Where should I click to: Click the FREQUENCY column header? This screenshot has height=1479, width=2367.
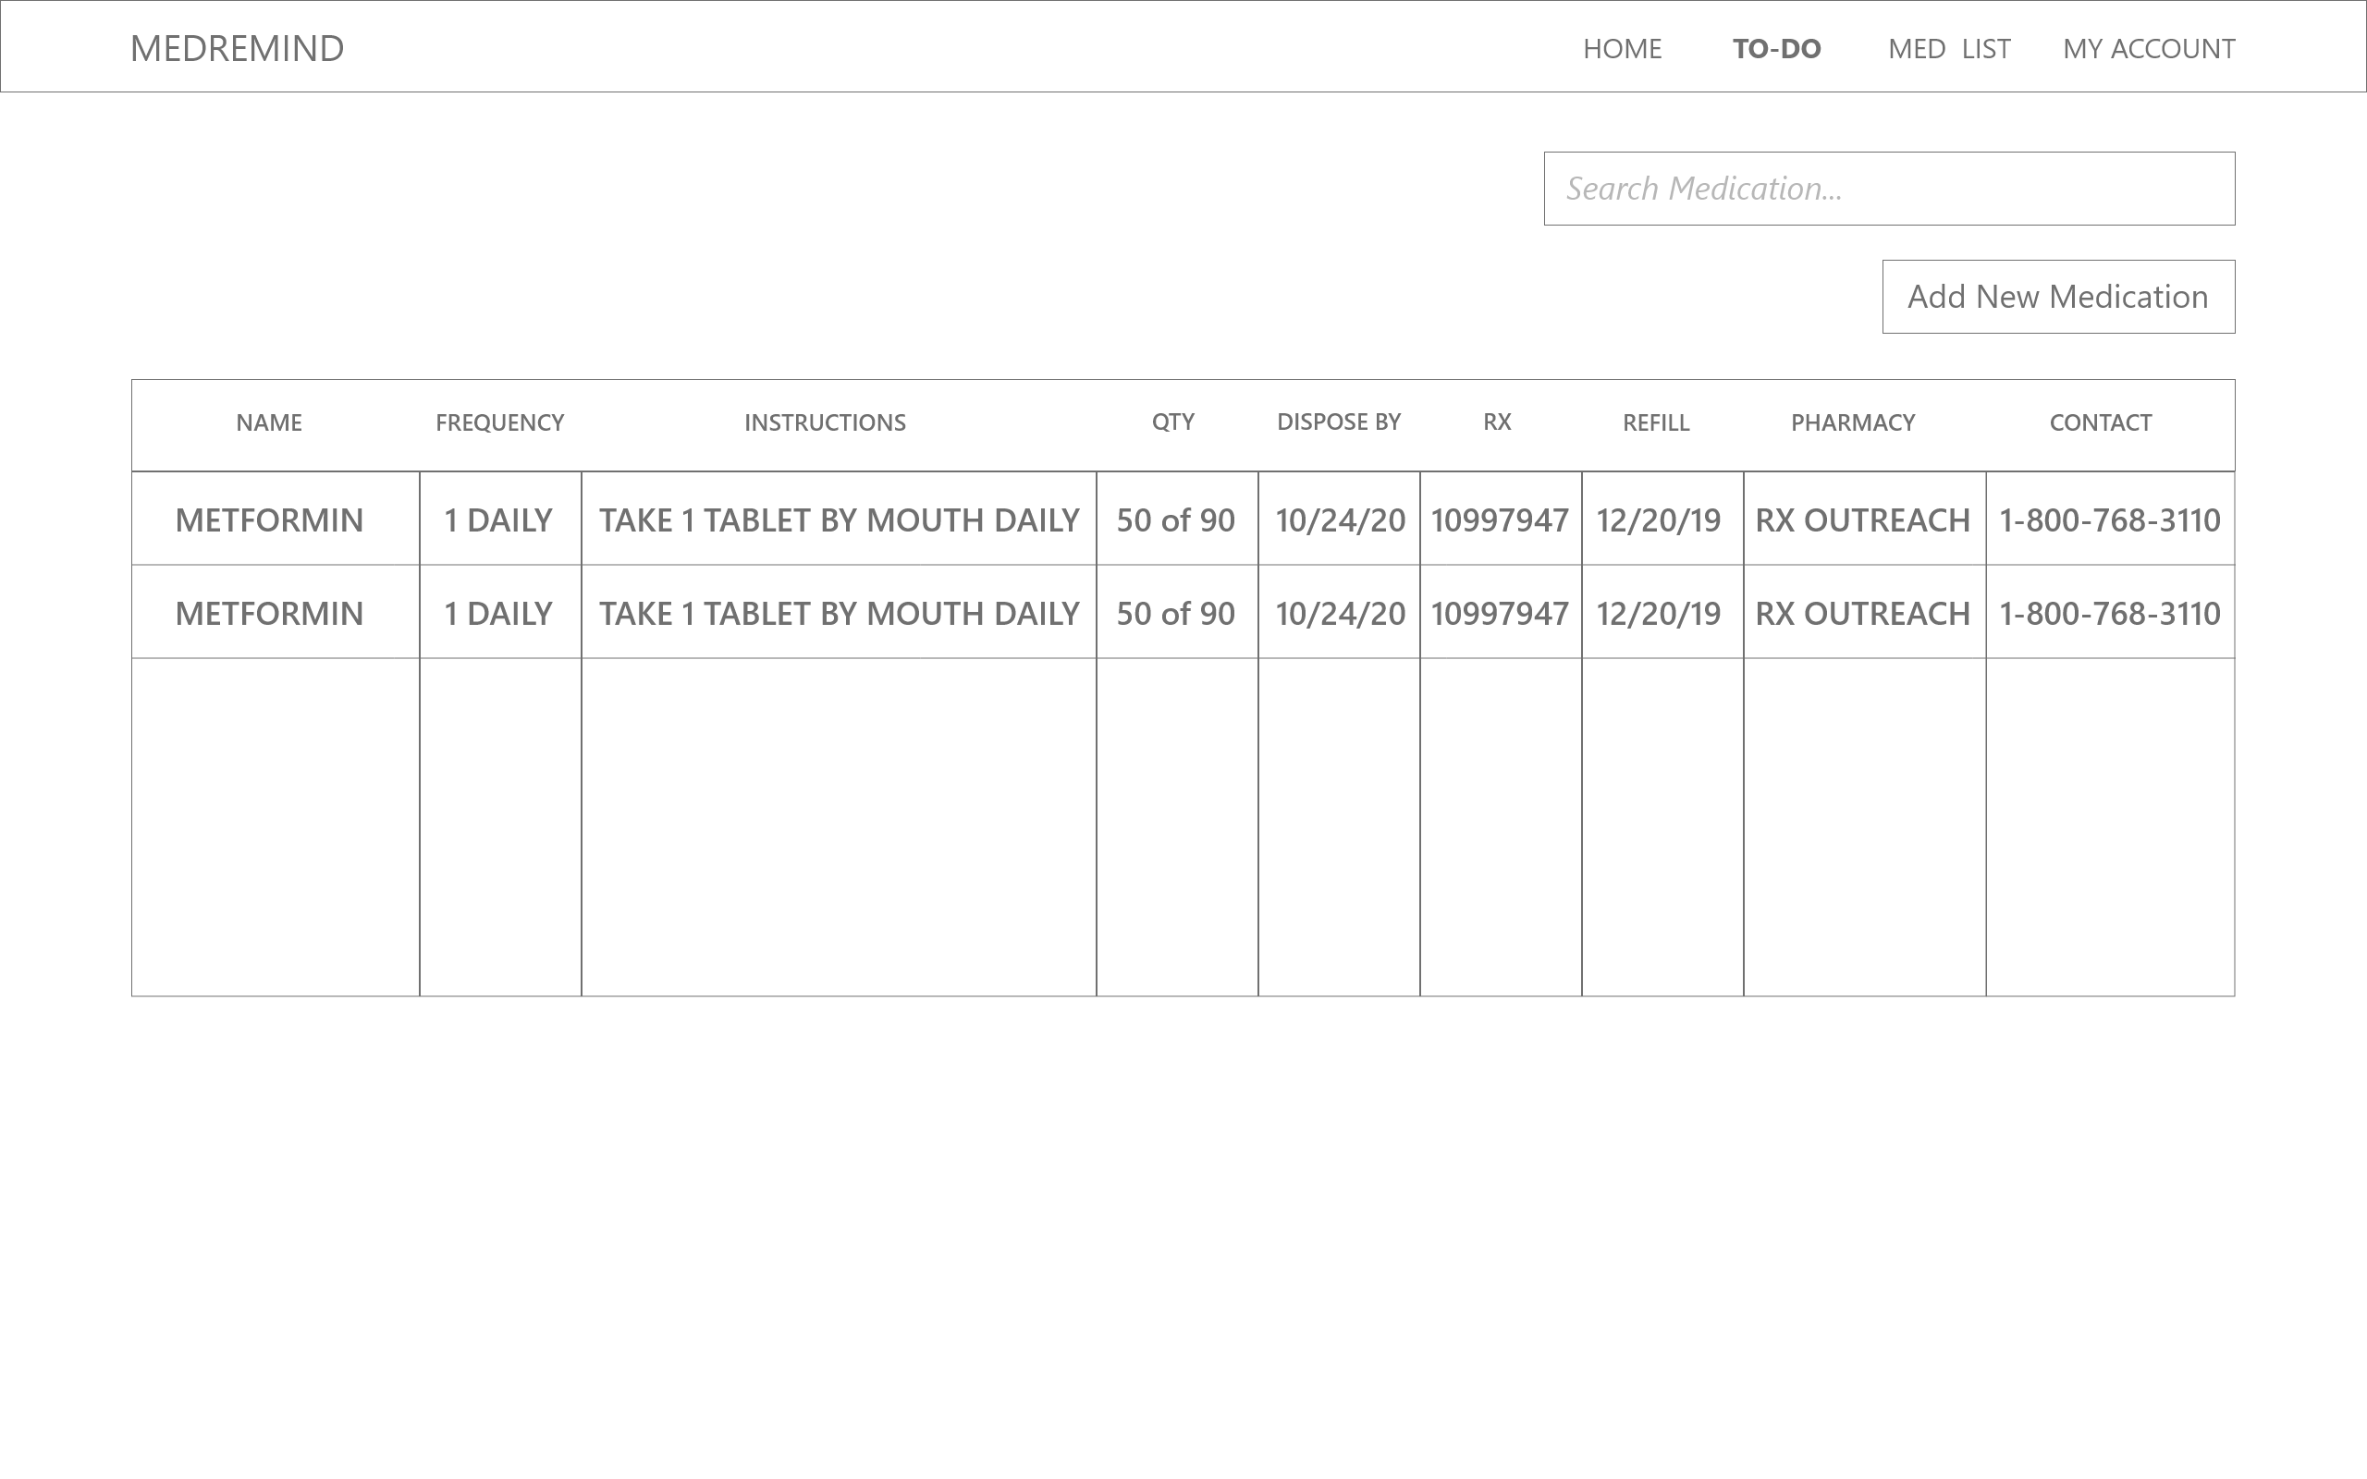tap(500, 422)
